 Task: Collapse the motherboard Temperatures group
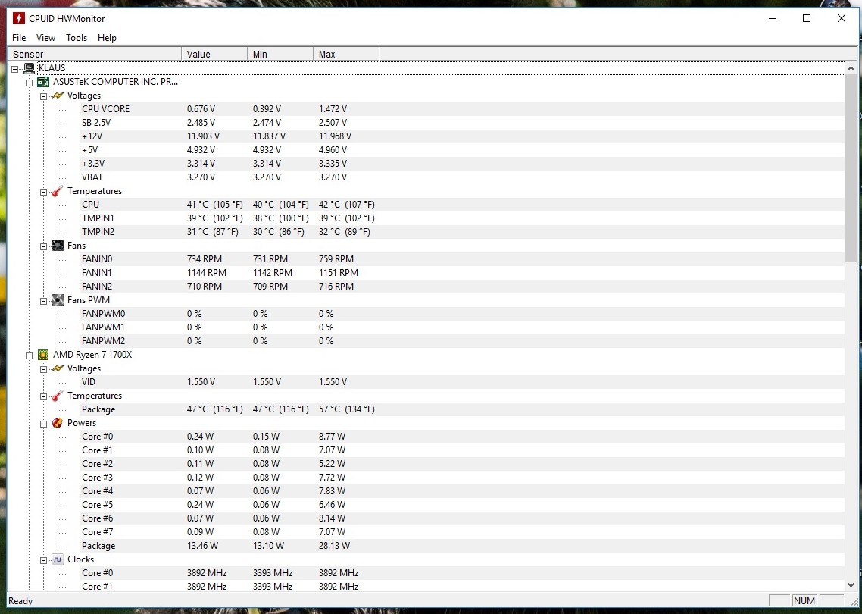pos(43,192)
